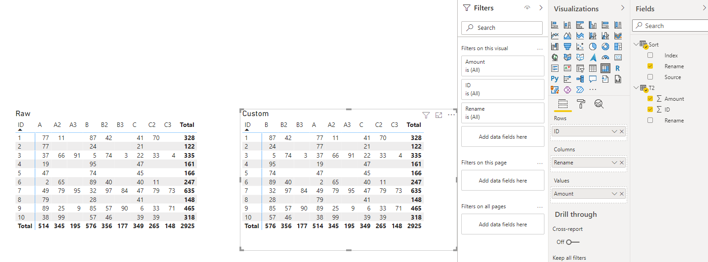Screen dimensions: 708x262
Task: Tick the Source field checkbox
Action: click(650, 77)
